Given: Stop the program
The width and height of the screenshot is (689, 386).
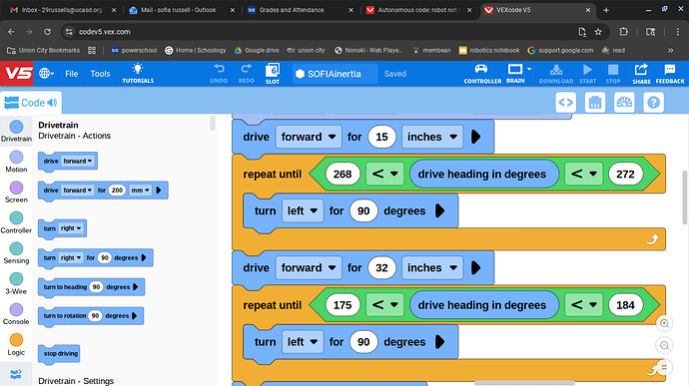Looking at the screenshot, I should pyautogui.click(x=613, y=74).
